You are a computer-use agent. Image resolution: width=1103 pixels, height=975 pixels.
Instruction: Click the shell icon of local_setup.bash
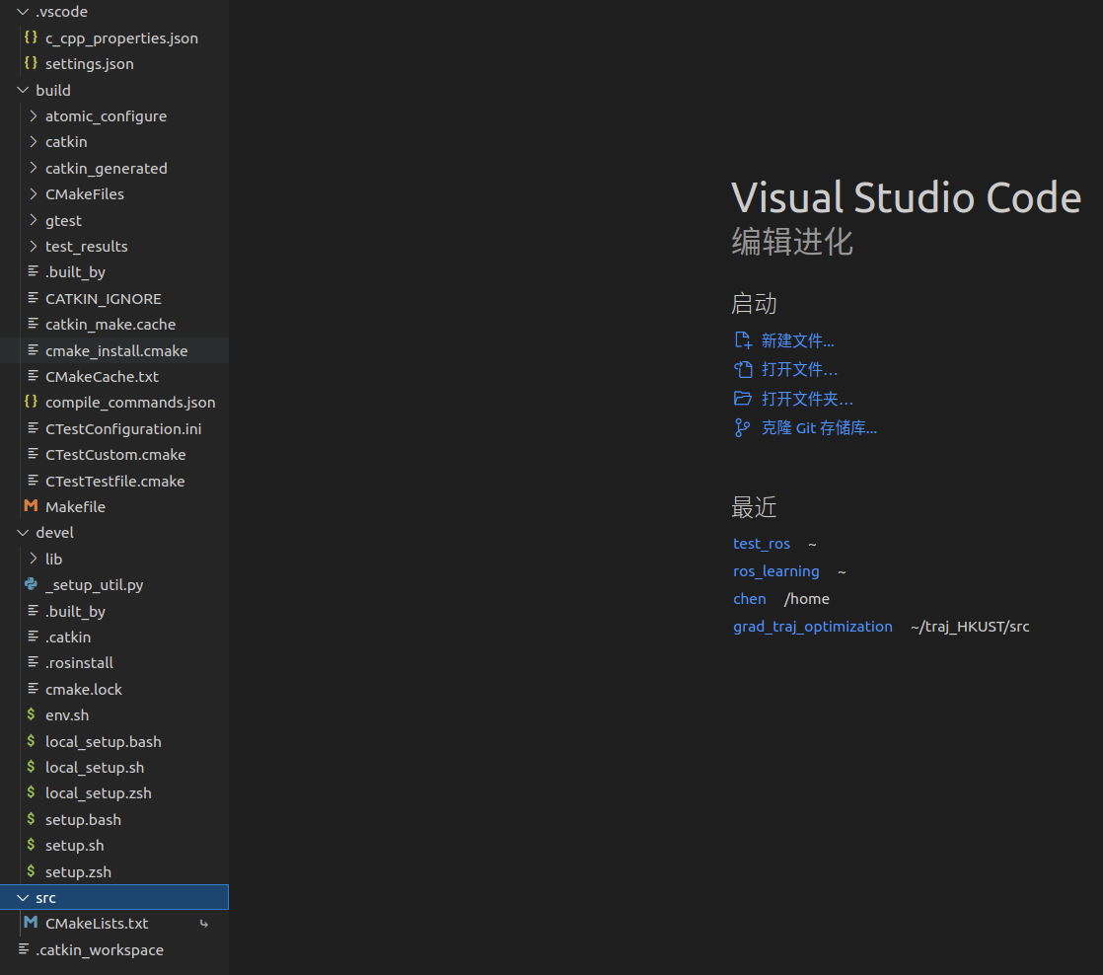pyautogui.click(x=31, y=741)
